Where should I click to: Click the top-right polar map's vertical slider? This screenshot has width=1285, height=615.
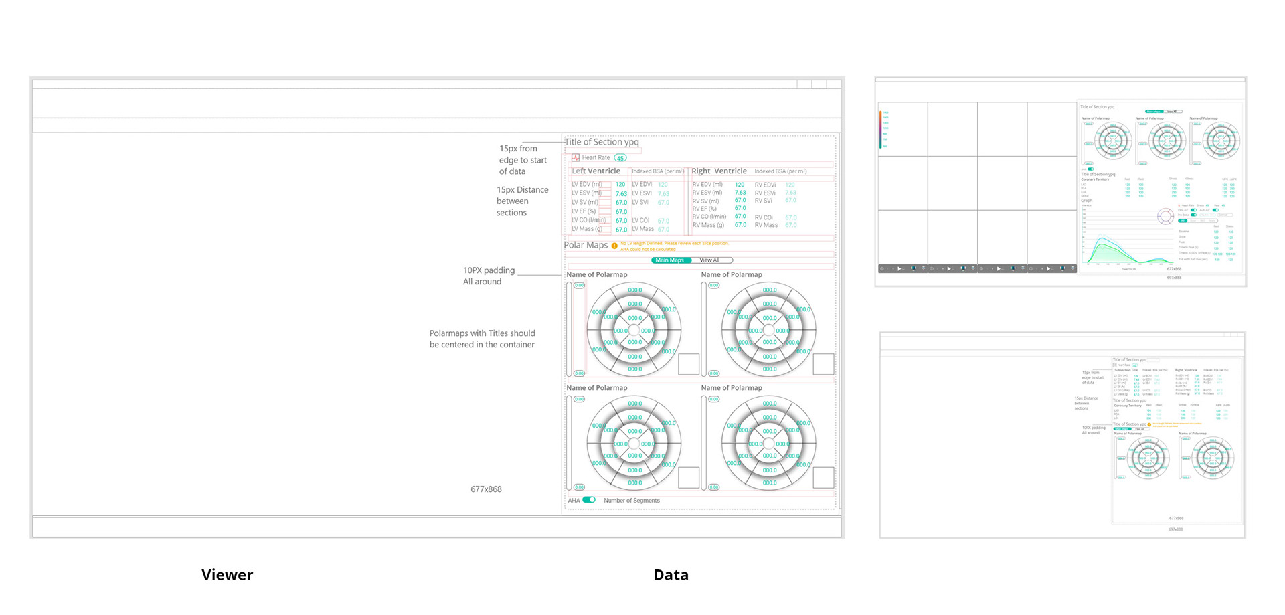point(704,329)
